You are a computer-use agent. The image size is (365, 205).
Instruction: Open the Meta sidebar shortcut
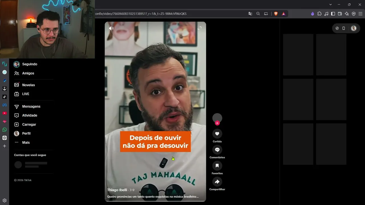[x=5, y=105]
